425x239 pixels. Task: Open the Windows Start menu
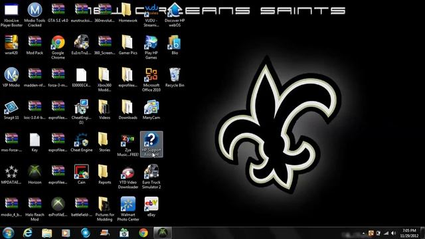(x=8, y=233)
